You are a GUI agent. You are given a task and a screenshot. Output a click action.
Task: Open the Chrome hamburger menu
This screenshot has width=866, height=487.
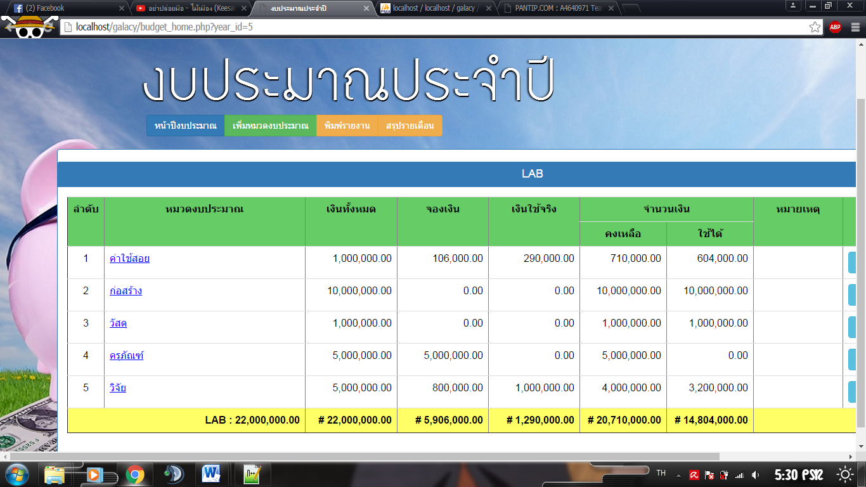pos(855,27)
